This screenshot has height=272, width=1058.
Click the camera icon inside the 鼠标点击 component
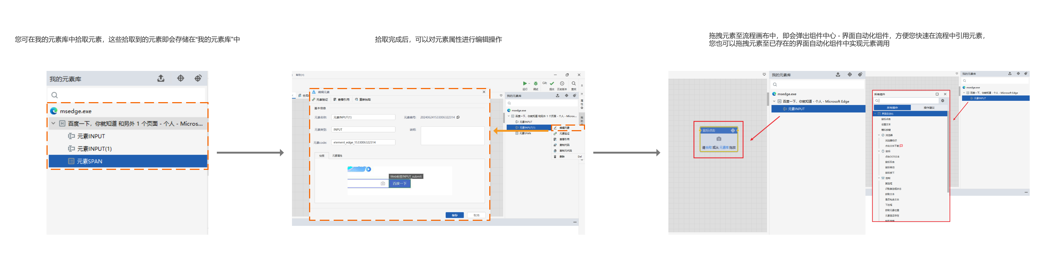point(719,139)
